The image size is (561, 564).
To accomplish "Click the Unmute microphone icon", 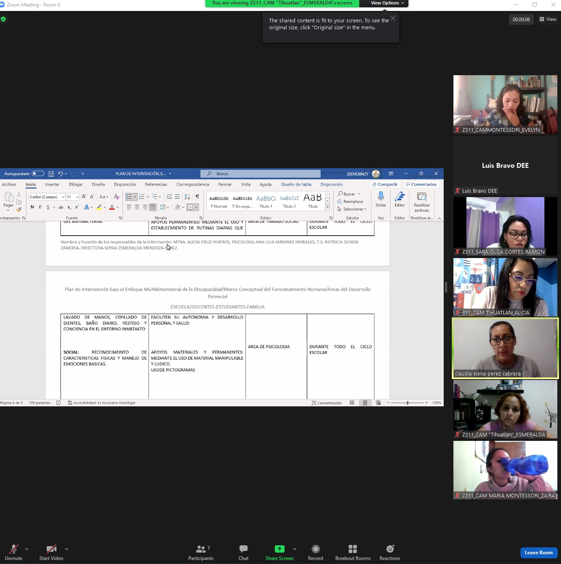I will (x=14, y=549).
